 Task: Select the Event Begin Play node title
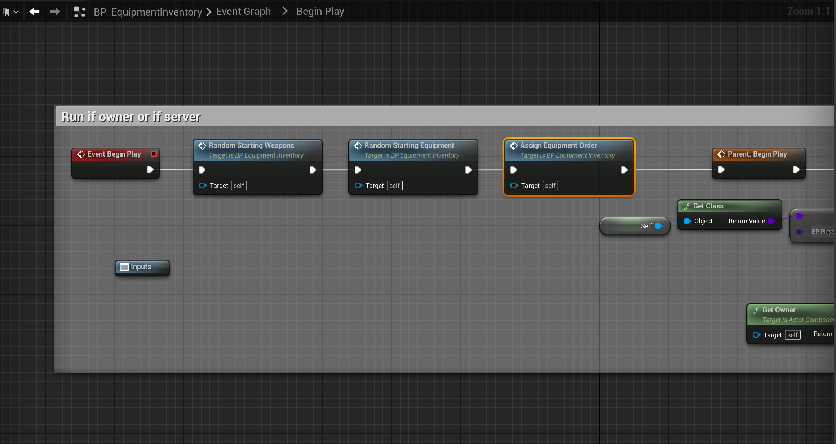point(114,154)
